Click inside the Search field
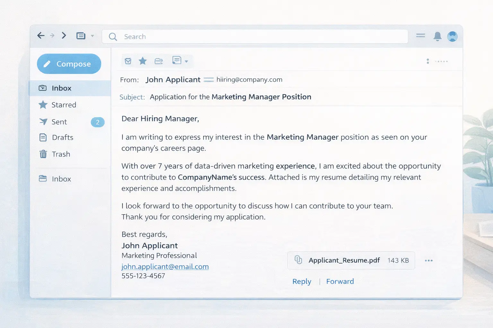Viewport: 493px width, 328px height. click(225, 37)
